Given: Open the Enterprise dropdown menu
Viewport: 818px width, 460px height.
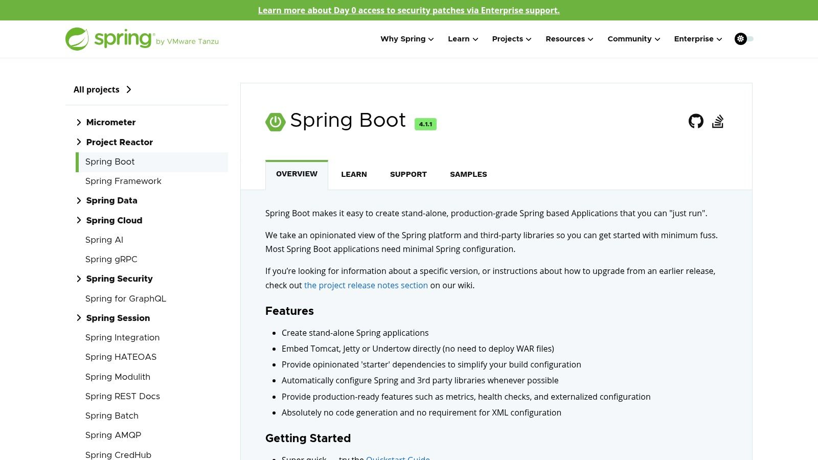Looking at the screenshot, I should pos(698,39).
